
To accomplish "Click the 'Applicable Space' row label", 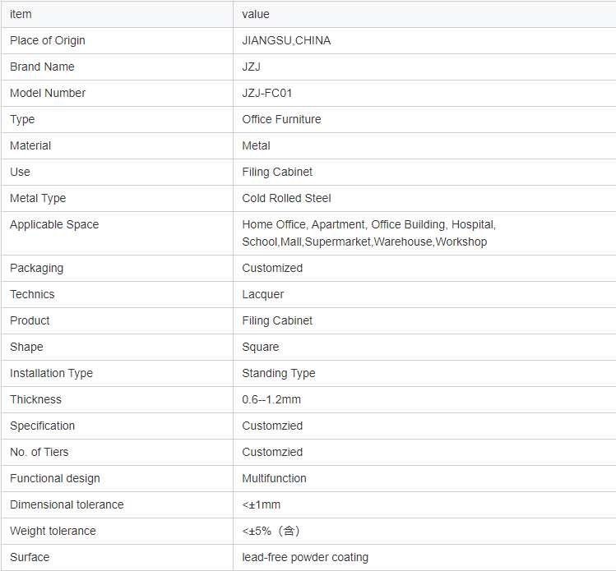I will pos(54,224).
